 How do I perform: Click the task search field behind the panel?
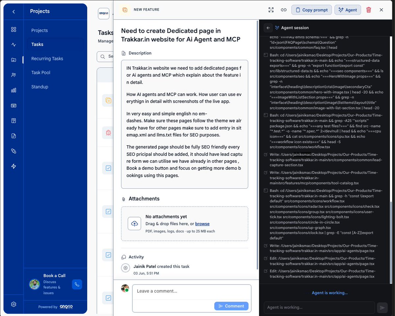click(105, 56)
